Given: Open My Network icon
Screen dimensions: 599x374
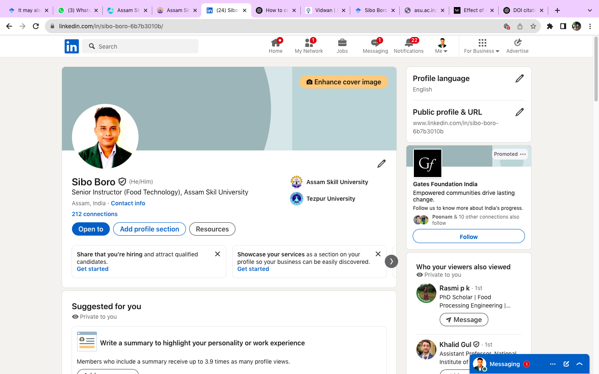Looking at the screenshot, I should click(309, 43).
